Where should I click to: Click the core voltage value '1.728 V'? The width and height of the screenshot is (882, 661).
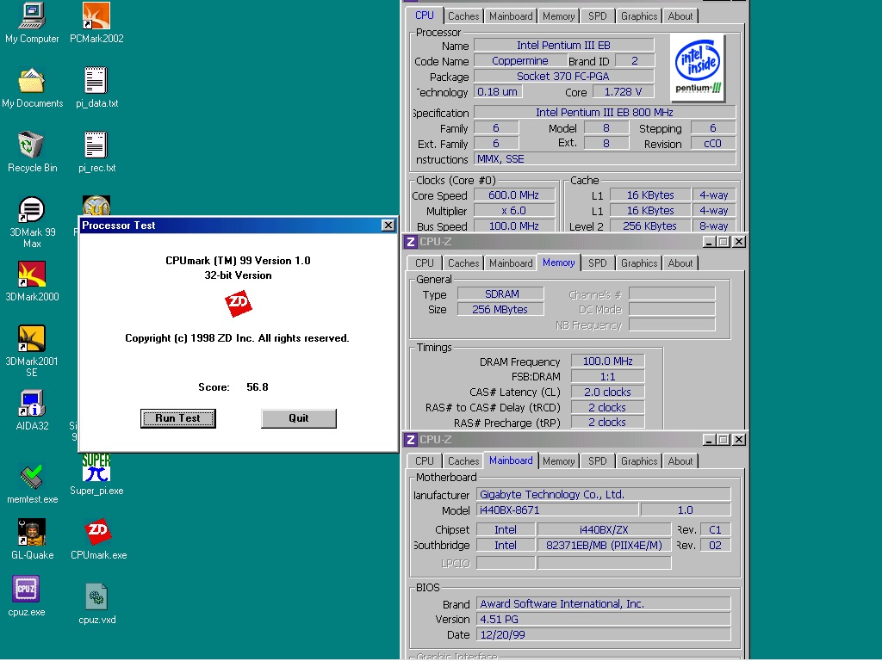624,91
